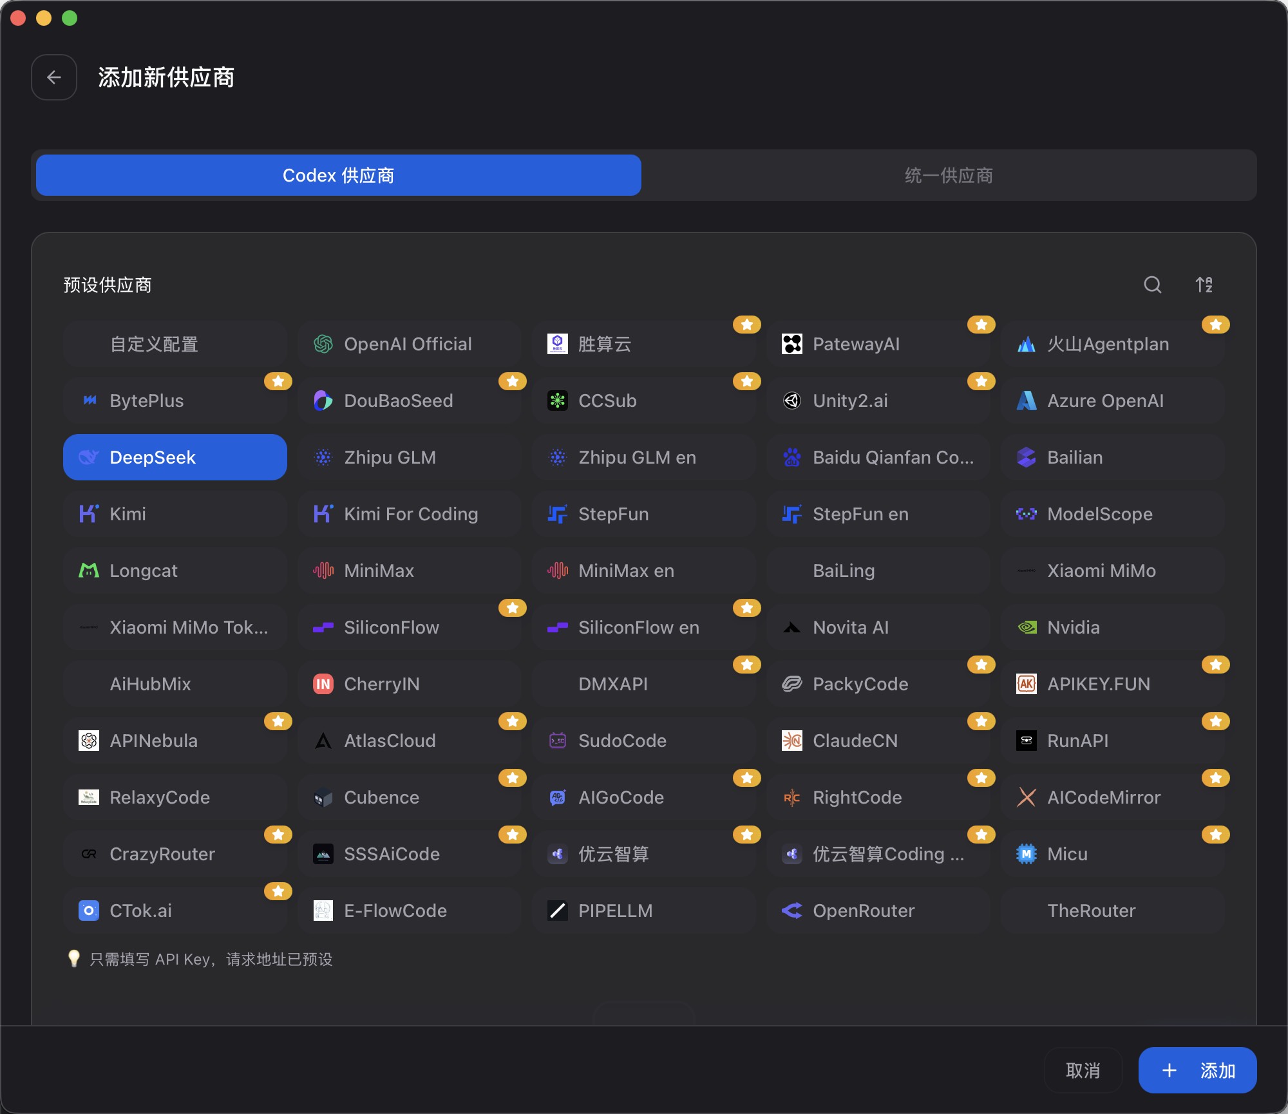Pick the RightCode provider preset

tap(878, 797)
